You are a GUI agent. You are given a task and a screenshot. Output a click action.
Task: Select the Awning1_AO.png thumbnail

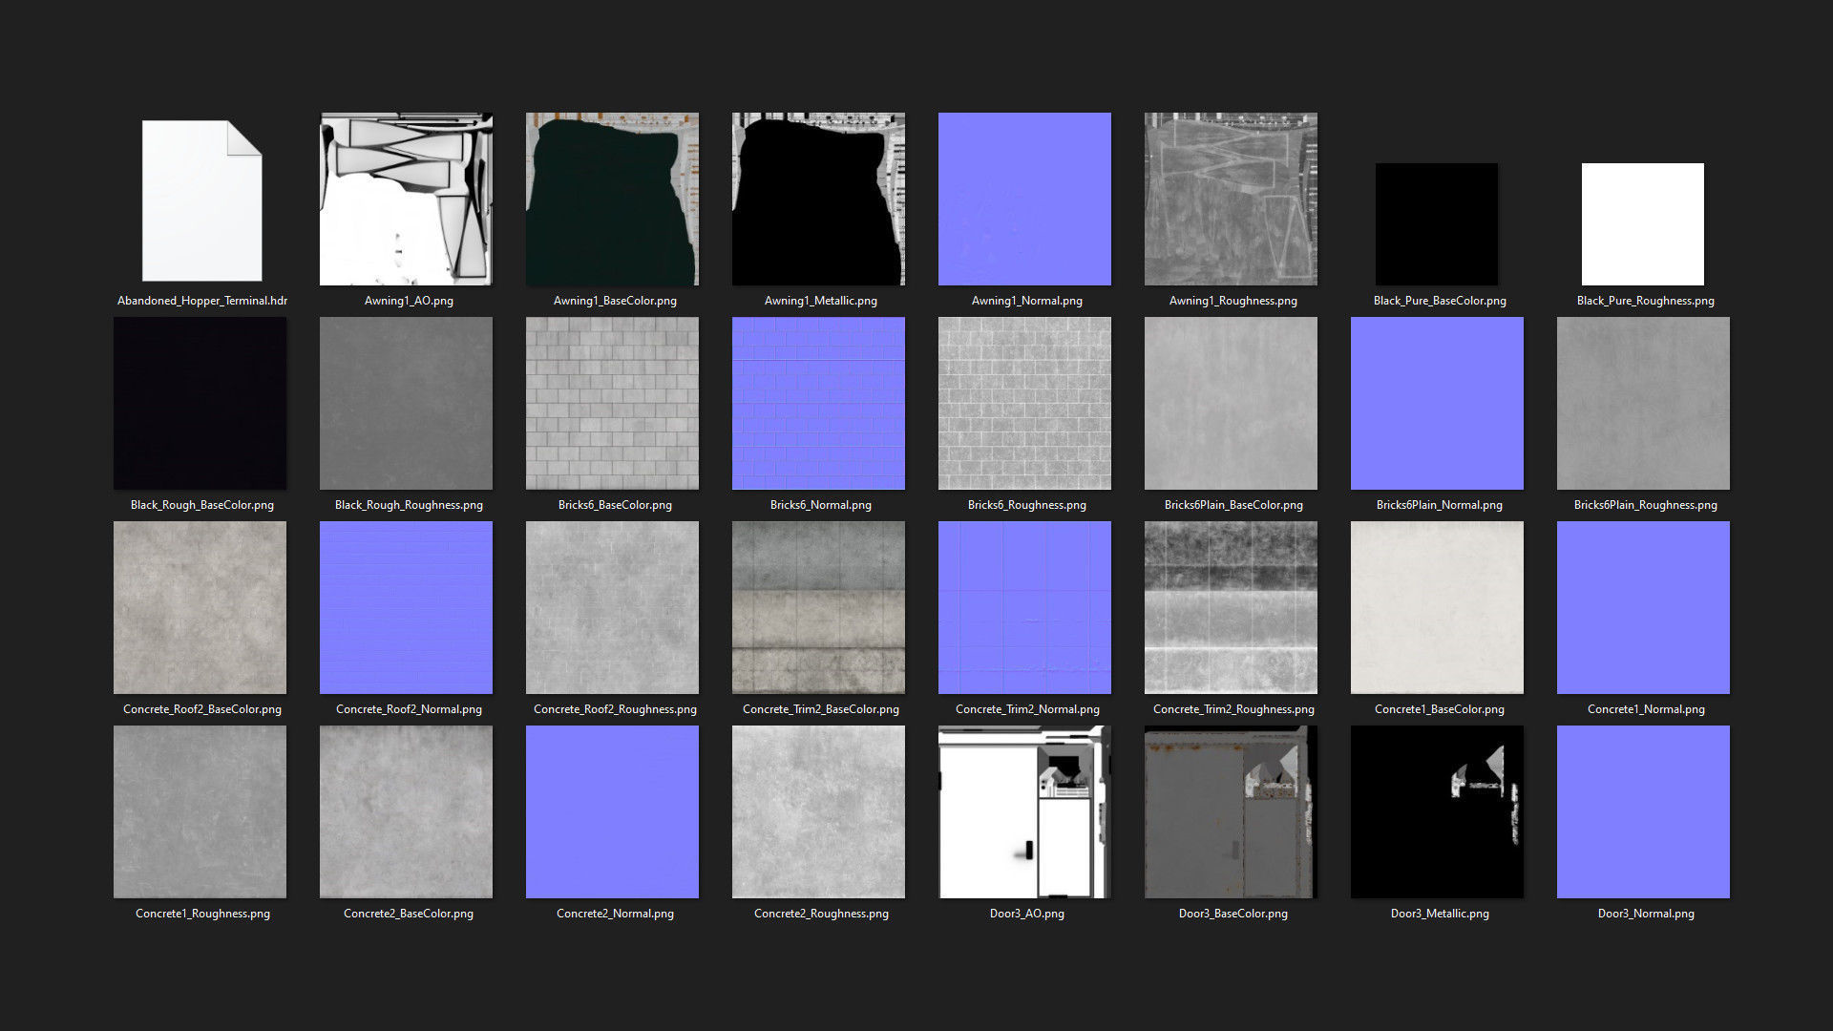406,199
